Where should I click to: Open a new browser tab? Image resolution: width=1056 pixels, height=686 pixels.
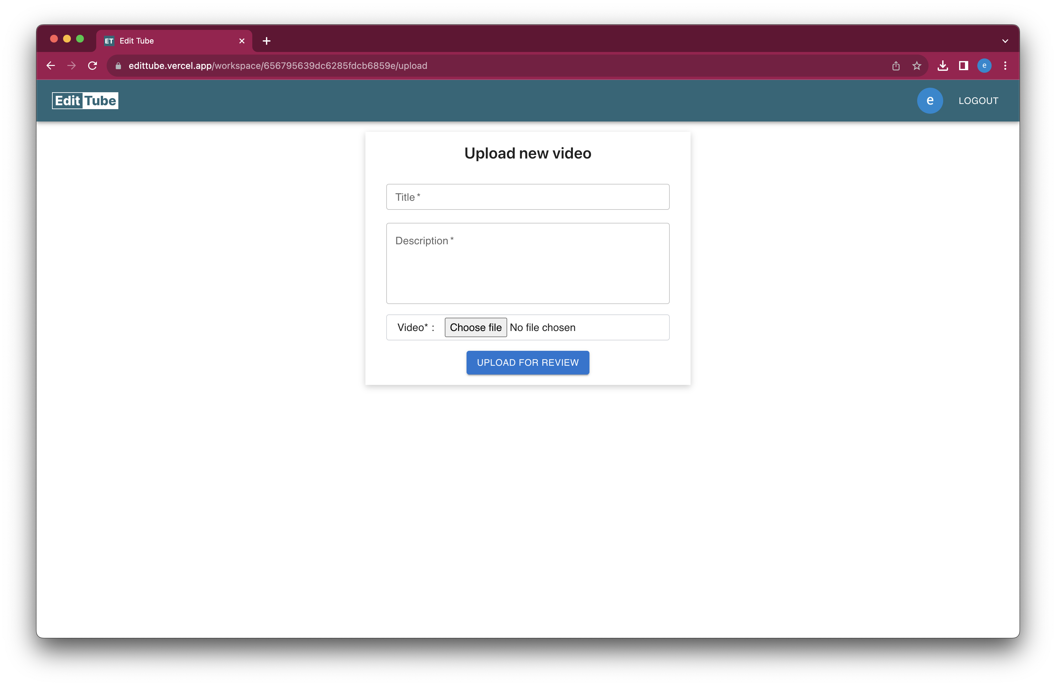pyautogui.click(x=266, y=41)
